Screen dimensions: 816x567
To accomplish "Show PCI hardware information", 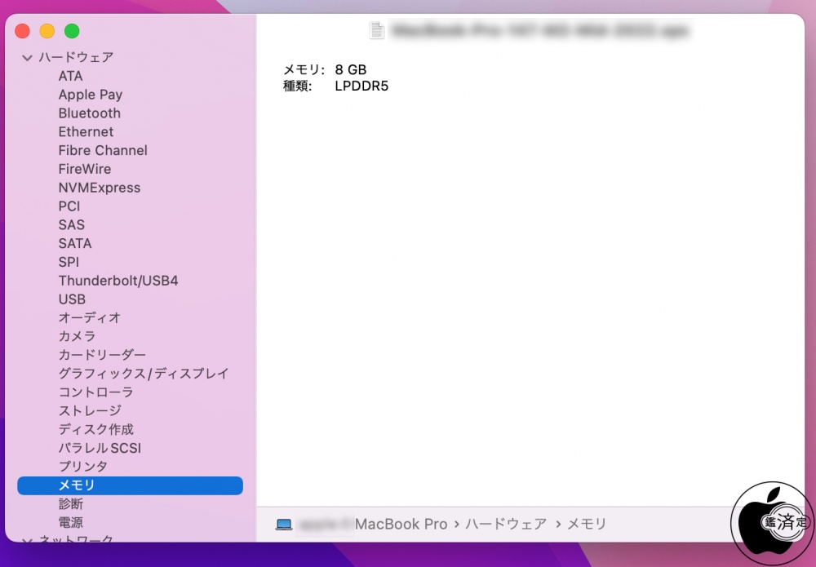I will tap(69, 206).
